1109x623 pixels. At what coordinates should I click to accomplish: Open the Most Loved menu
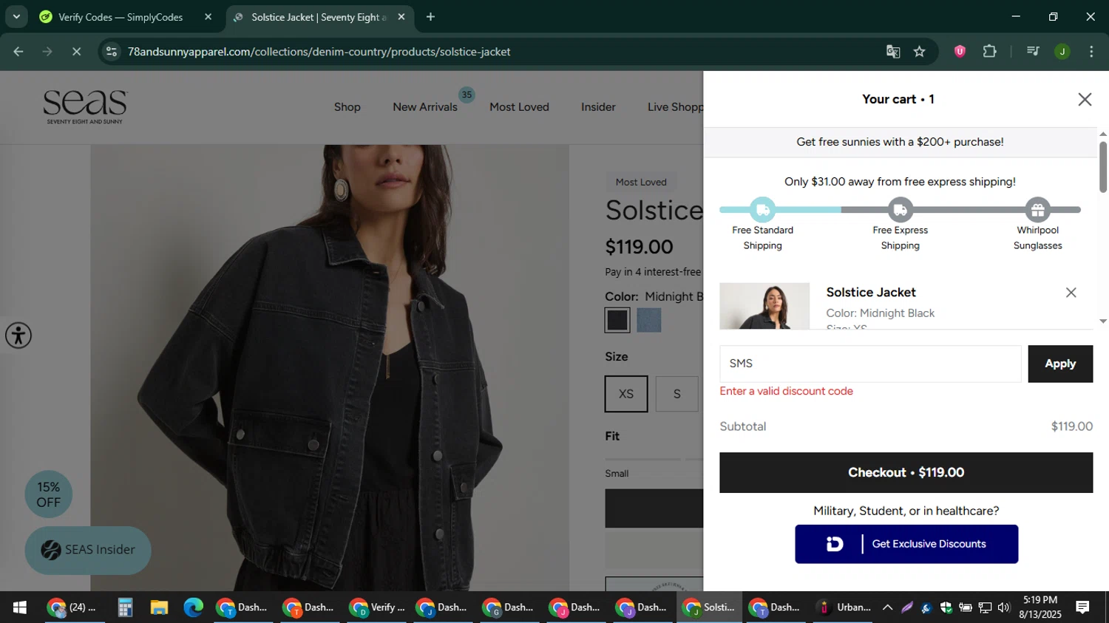click(519, 107)
